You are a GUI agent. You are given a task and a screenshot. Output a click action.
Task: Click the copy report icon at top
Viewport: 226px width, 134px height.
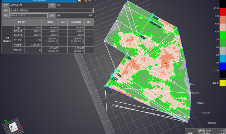coord(80,1)
